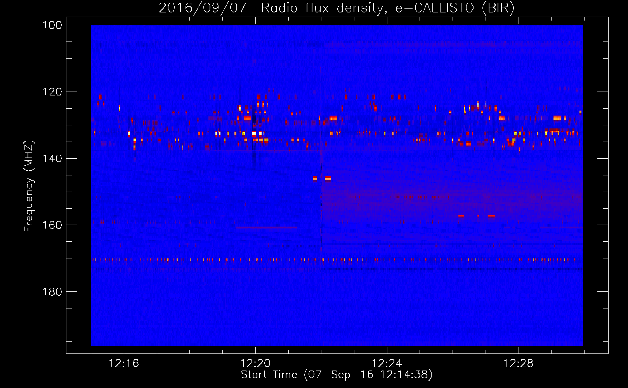Click the 12:20 time tick label
The height and width of the screenshot is (388, 628).
pyautogui.click(x=255, y=364)
